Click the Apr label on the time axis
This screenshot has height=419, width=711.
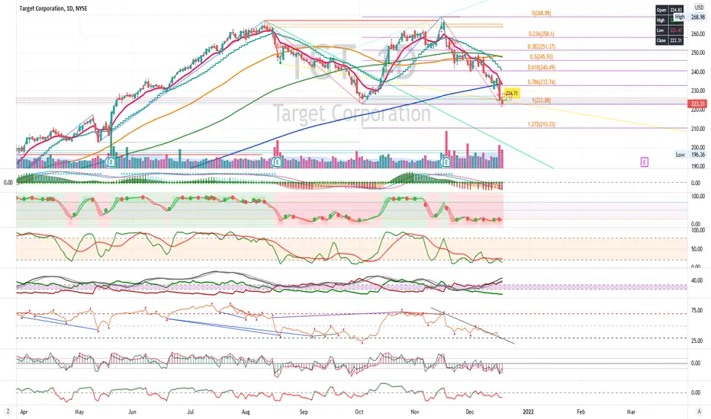(24, 412)
